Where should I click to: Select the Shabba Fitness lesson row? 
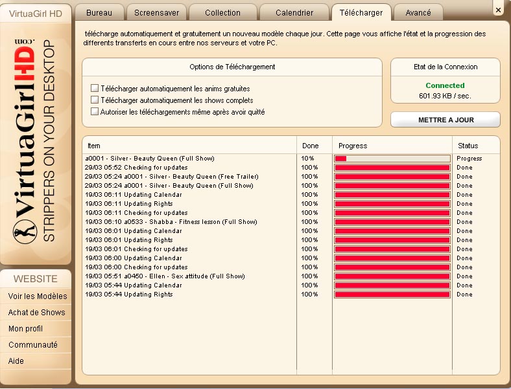(x=291, y=222)
